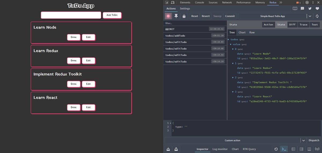Screen dimensions: 322x153
Task: Switch state view to Raw subtab
Action: pos(252,32)
